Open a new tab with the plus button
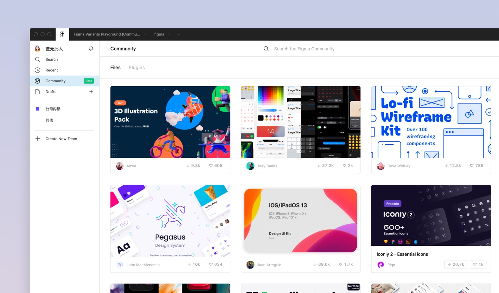Viewport: 499px width, 293px height. [178, 34]
